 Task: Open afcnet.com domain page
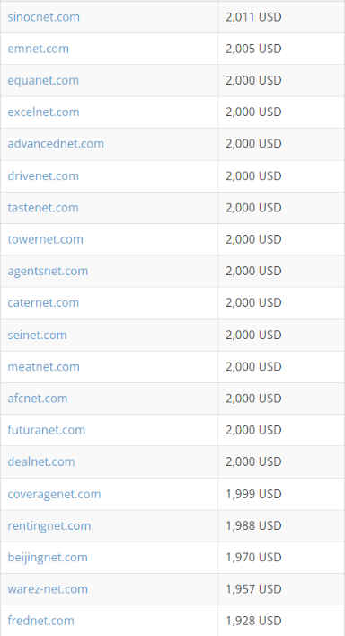(38, 399)
